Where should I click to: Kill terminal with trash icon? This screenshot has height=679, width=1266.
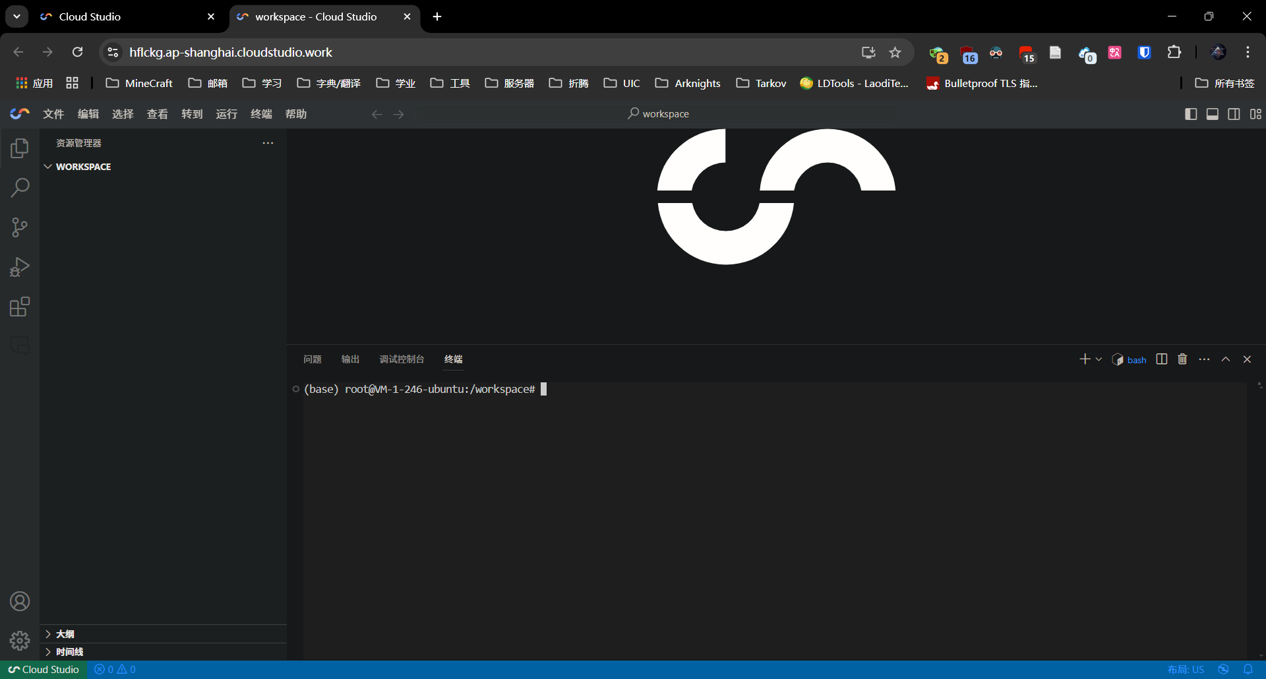(x=1183, y=359)
